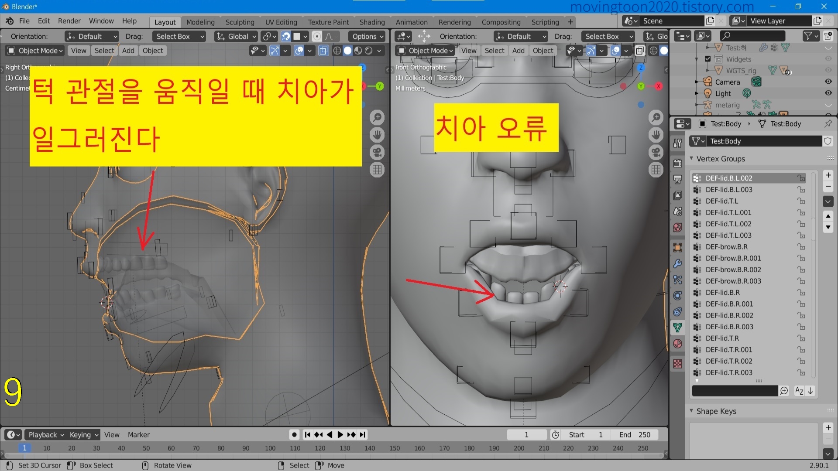838x471 pixels.
Task: Toggle fake user shield for Test:Body mesh
Action: pyautogui.click(x=828, y=141)
